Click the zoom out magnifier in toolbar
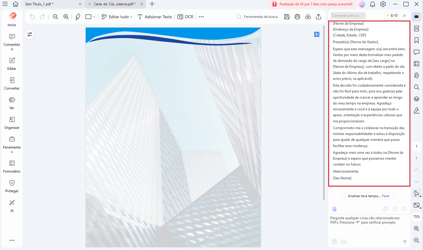 55,17
